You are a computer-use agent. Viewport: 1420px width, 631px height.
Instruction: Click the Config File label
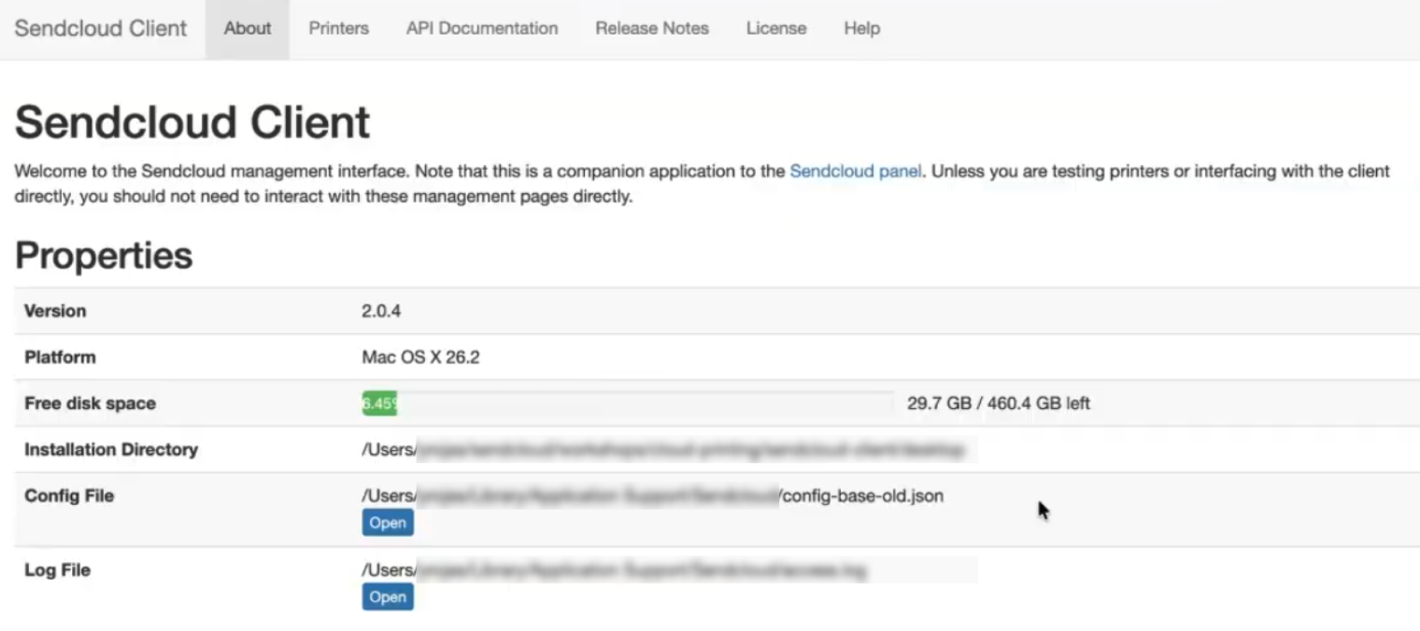tap(69, 497)
